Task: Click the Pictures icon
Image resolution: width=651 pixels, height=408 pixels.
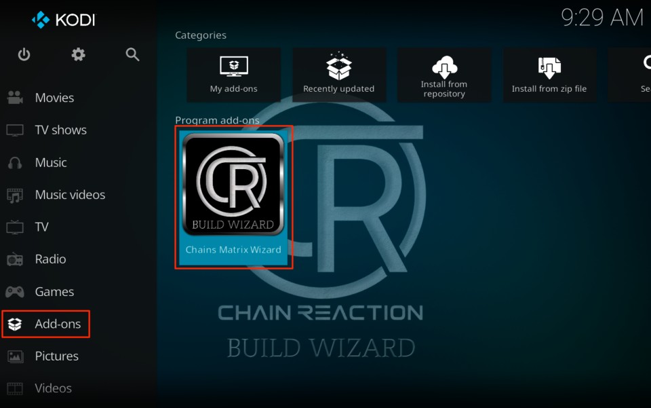Action: pyautogui.click(x=15, y=356)
